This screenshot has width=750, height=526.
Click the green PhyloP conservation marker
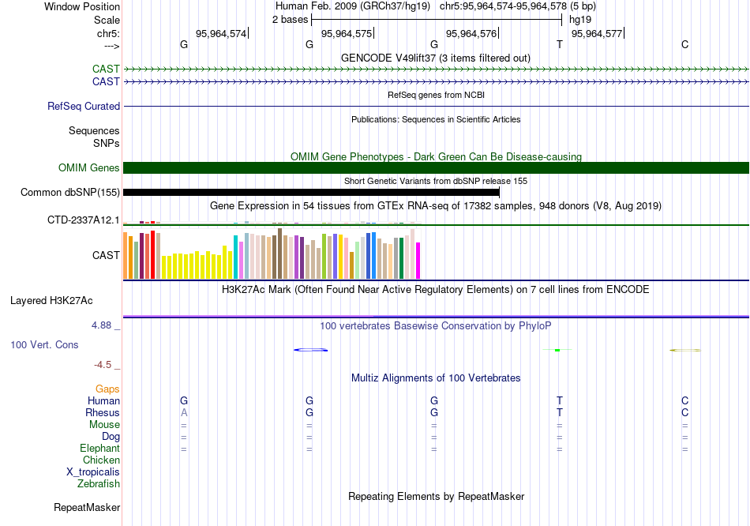[557, 351]
